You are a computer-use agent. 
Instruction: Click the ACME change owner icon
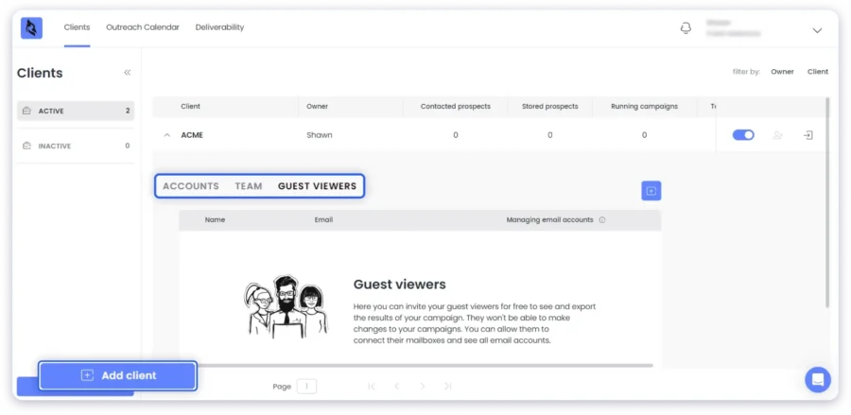coord(778,135)
